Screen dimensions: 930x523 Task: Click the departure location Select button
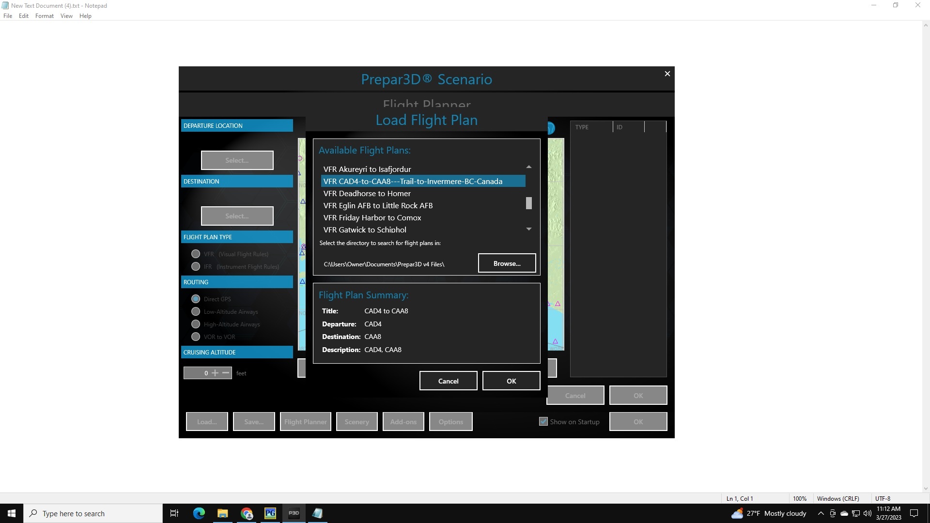[x=237, y=160]
